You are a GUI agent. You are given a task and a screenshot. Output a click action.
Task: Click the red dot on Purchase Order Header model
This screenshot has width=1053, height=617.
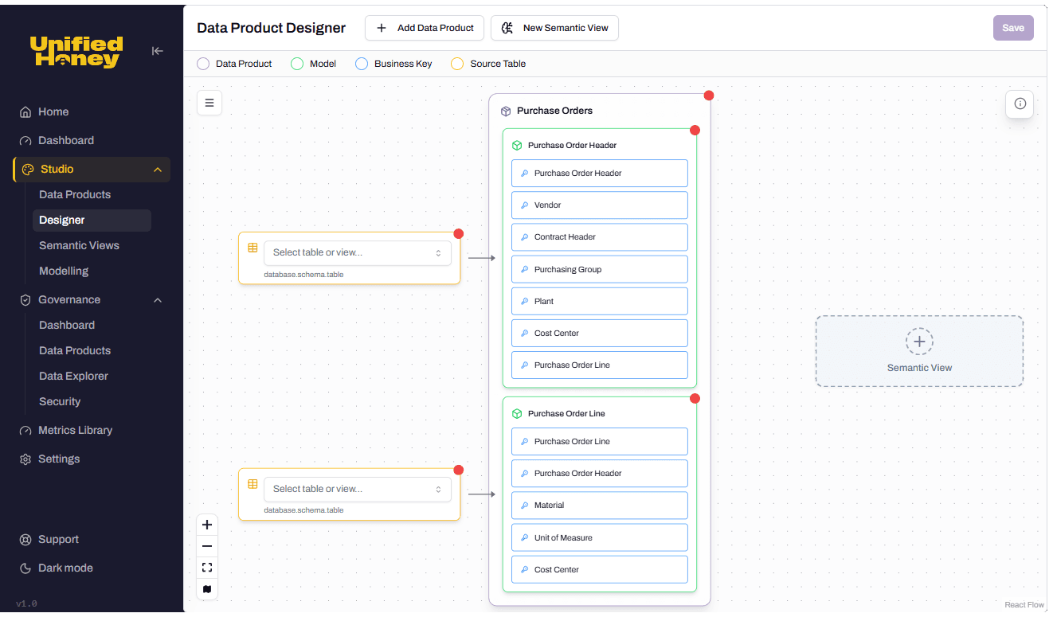click(695, 130)
